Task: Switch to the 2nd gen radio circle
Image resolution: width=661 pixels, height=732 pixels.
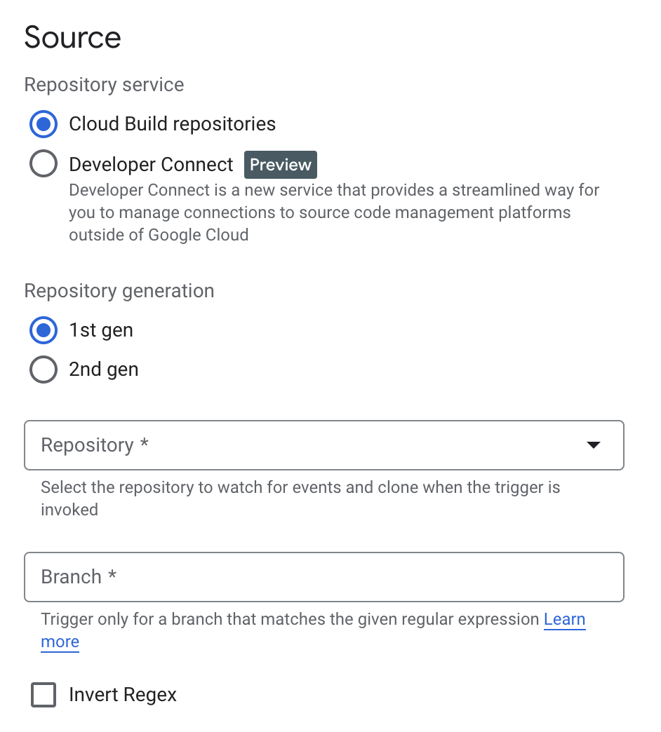Action: (x=44, y=370)
